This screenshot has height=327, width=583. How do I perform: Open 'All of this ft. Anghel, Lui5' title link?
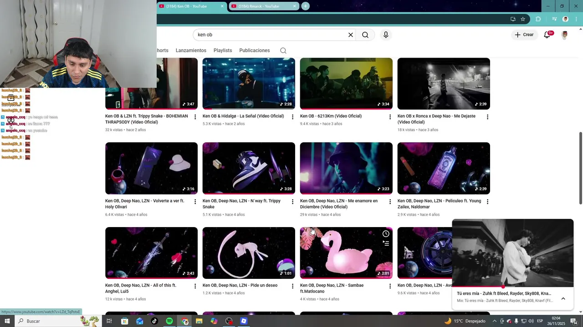[x=141, y=288]
